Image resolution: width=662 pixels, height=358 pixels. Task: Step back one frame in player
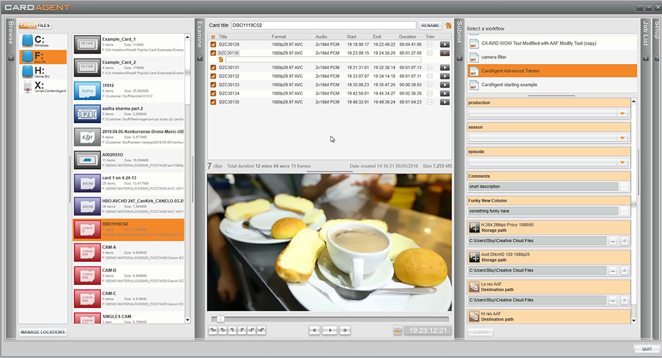point(315,330)
